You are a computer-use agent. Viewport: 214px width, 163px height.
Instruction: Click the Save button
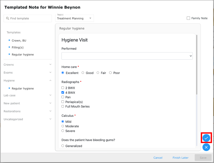[203, 158]
